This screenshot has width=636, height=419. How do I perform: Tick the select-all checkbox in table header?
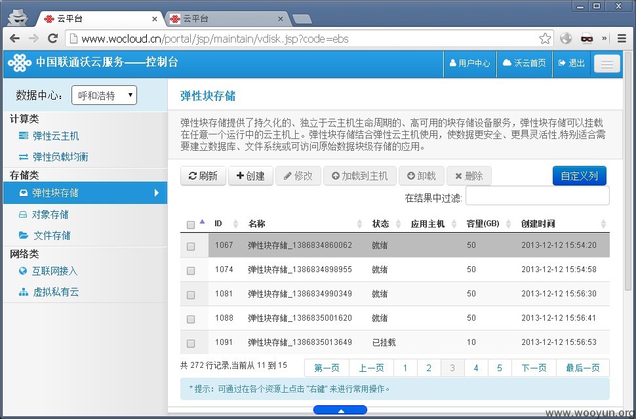pyautogui.click(x=191, y=224)
